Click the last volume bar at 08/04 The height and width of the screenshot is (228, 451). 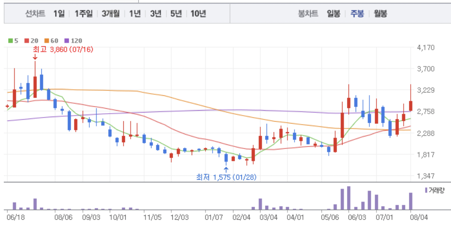point(411,201)
